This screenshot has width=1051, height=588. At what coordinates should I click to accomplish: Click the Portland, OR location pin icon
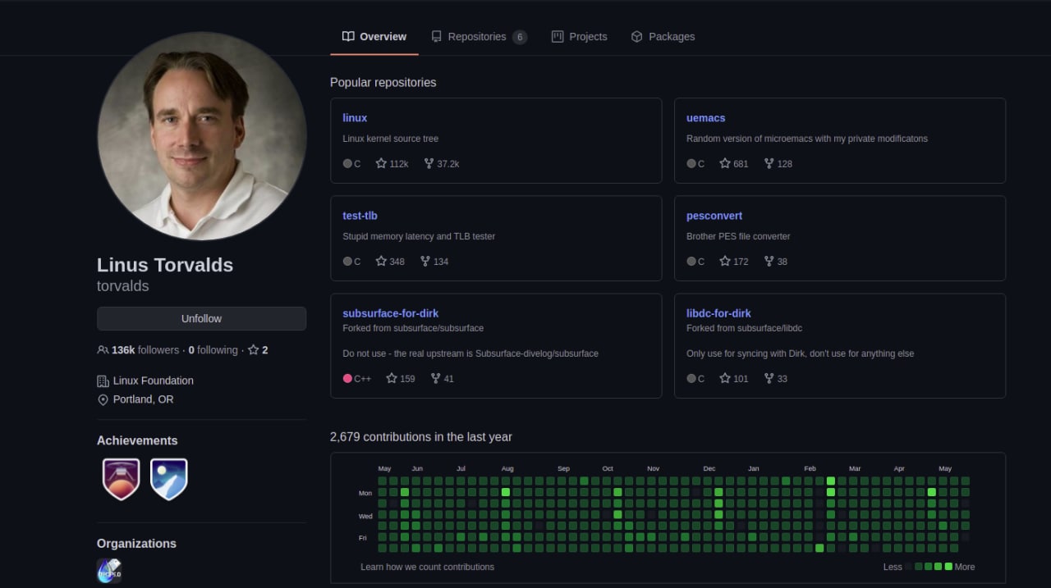coord(103,400)
